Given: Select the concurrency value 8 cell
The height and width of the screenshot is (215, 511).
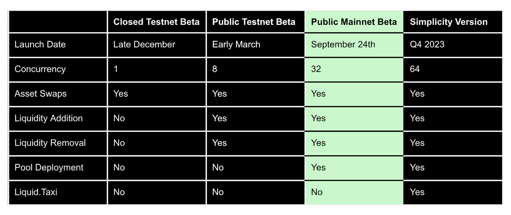Looking at the screenshot, I should coord(255,69).
